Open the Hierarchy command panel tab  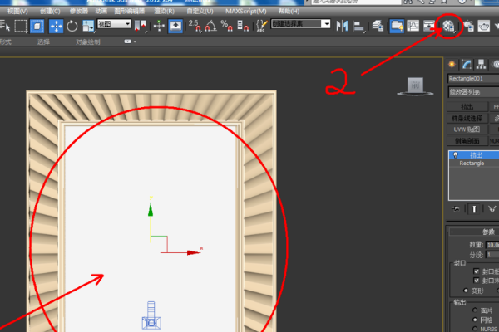click(x=481, y=65)
